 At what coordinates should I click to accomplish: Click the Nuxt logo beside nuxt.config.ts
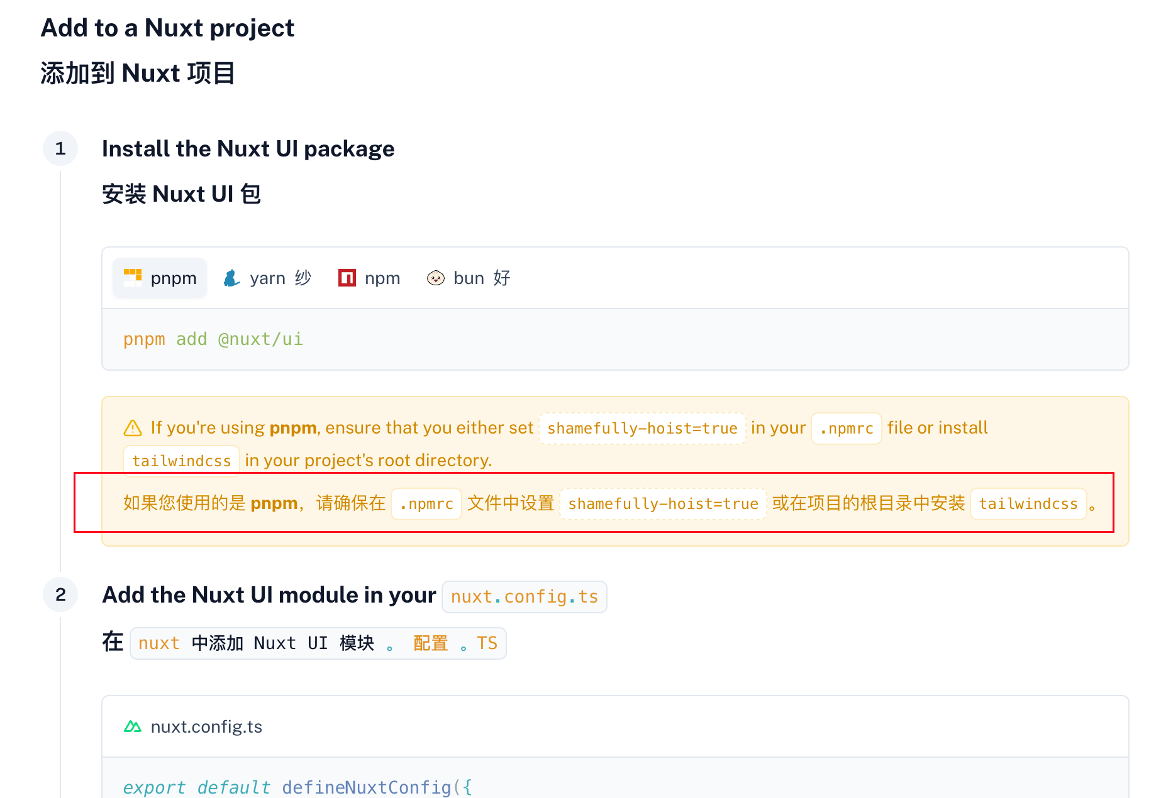click(x=133, y=727)
